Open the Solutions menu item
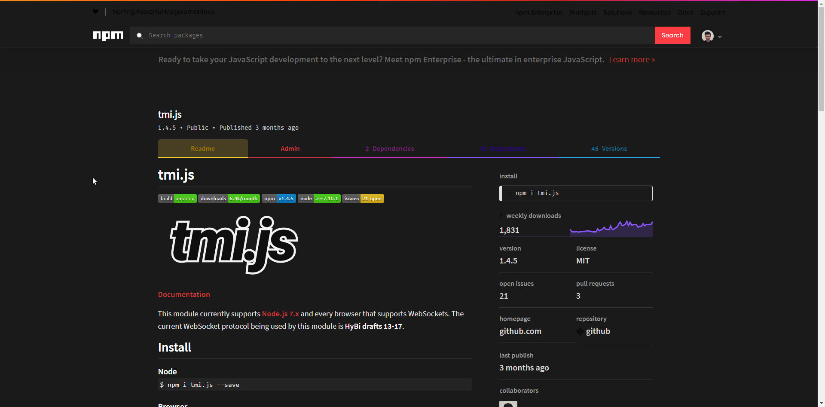Image resolution: width=825 pixels, height=407 pixels. 617,12
